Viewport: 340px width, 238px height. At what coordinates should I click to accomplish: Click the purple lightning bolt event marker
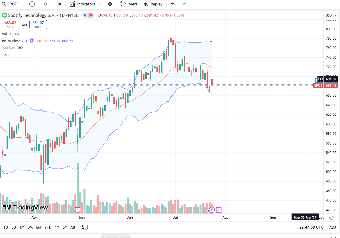tap(212, 210)
